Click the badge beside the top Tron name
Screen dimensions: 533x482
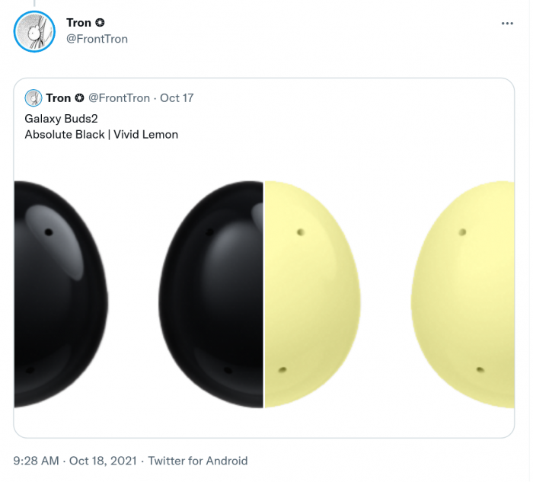[x=101, y=23]
